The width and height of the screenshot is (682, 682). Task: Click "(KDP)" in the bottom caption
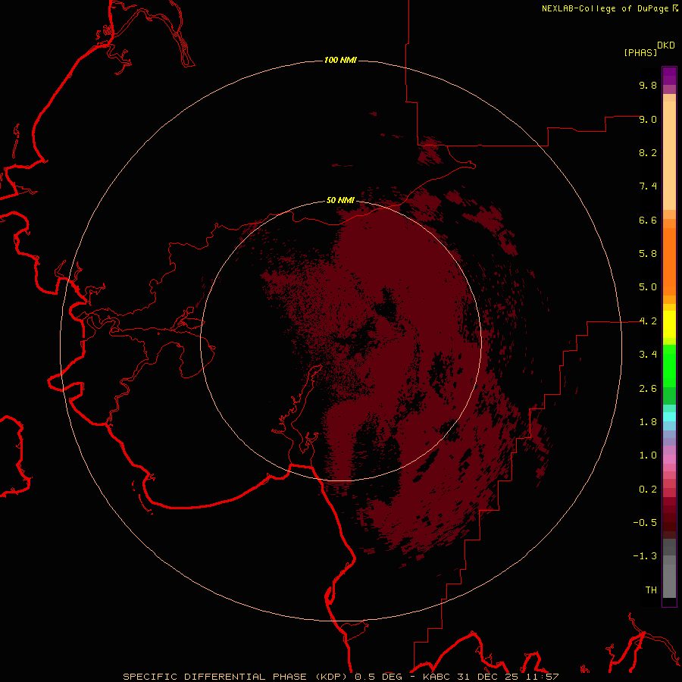click(333, 677)
